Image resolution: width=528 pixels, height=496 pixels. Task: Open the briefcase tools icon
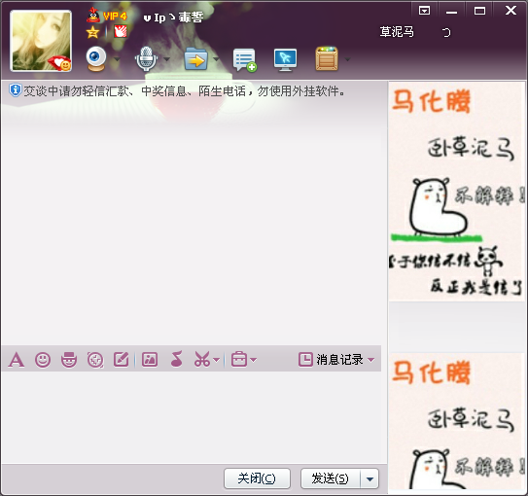click(239, 359)
